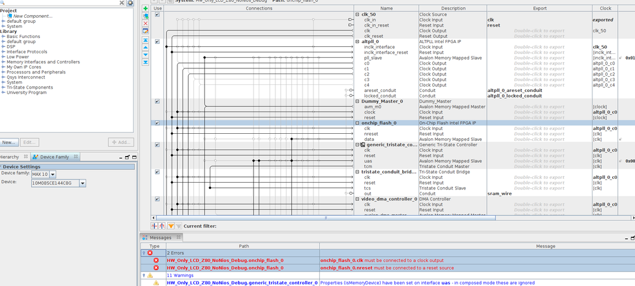Toggle Use checkbox for altpll_0

157,42
